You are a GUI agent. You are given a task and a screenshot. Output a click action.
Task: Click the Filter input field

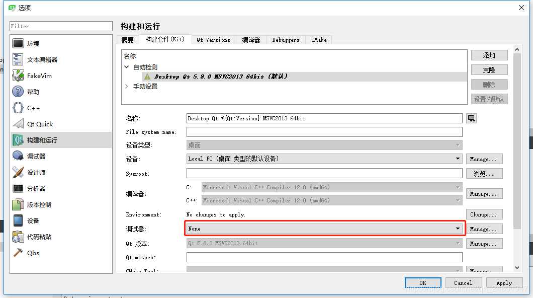pyautogui.click(x=61, y=26)
